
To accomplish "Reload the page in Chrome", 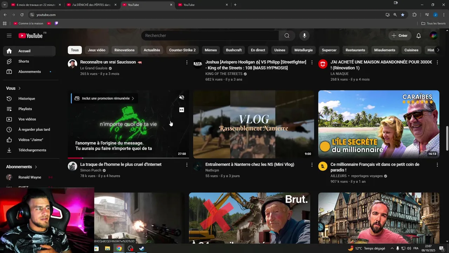I will 22,15.
